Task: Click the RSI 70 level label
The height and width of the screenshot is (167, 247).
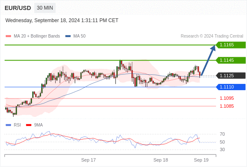Action: (x=222, y=134)
